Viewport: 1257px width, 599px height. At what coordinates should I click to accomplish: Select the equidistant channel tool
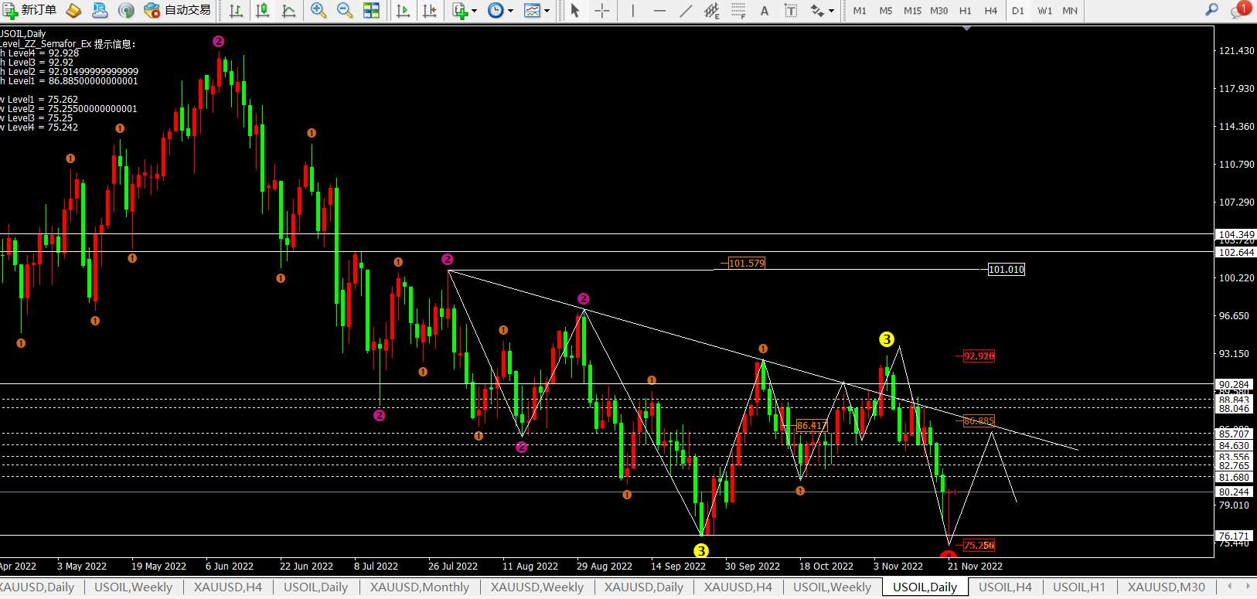[712, 10]
